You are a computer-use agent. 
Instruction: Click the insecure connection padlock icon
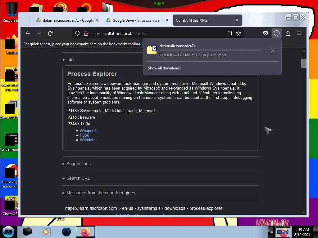[x=86, y=33]
